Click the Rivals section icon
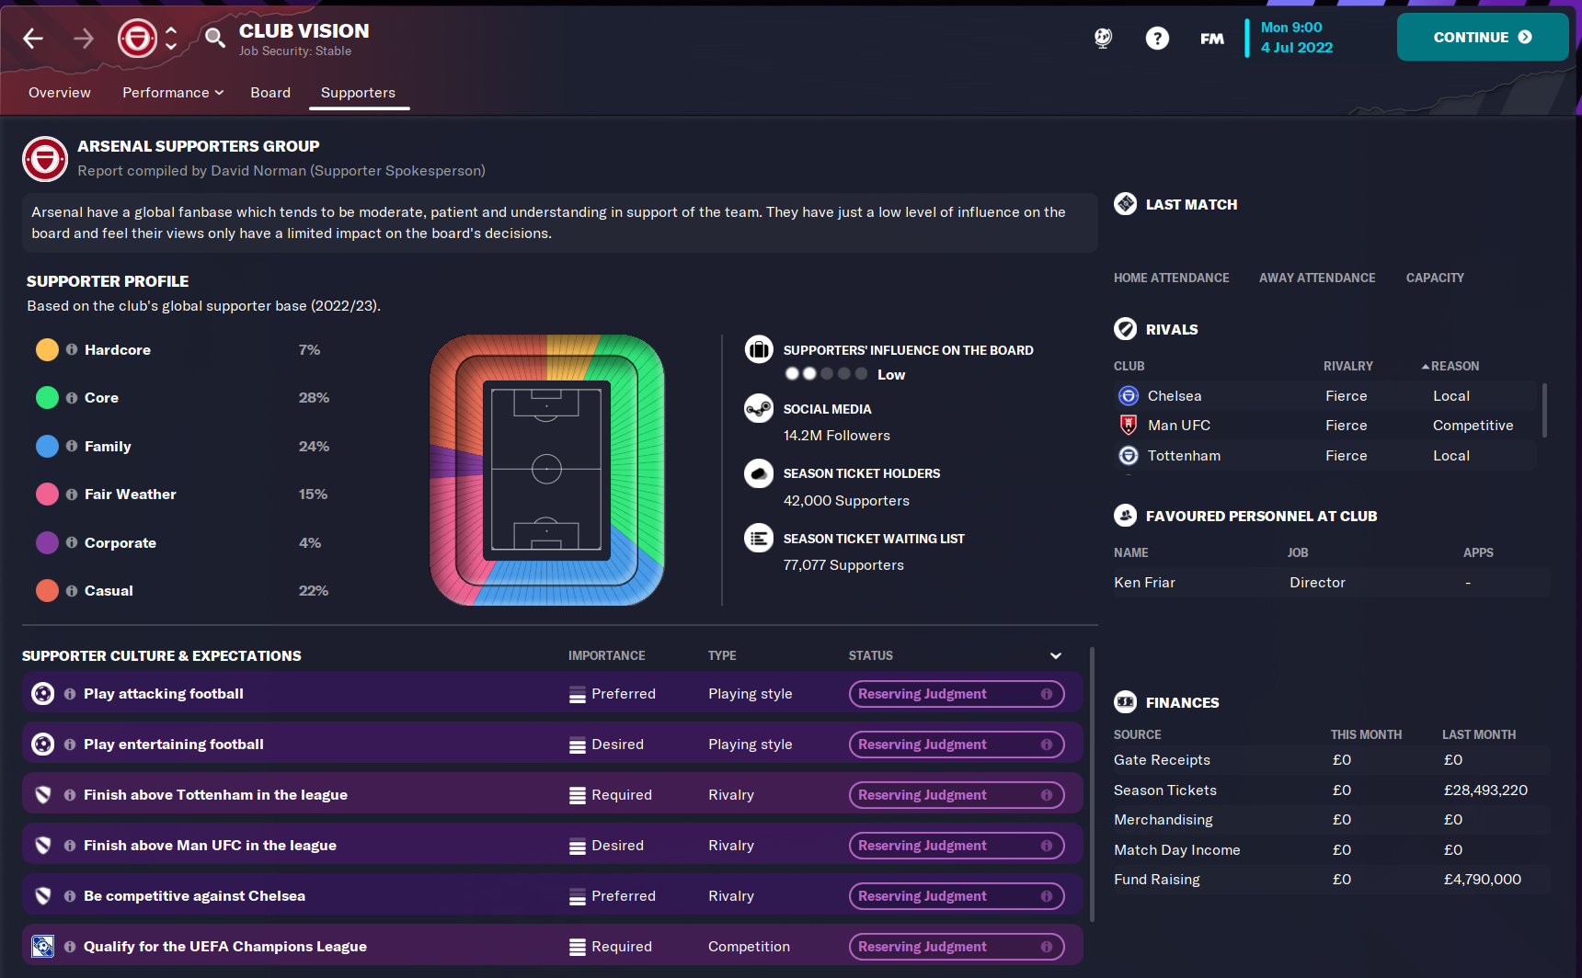The height and width of the screenshot is (978, 1582). (x=1126, y=329)
